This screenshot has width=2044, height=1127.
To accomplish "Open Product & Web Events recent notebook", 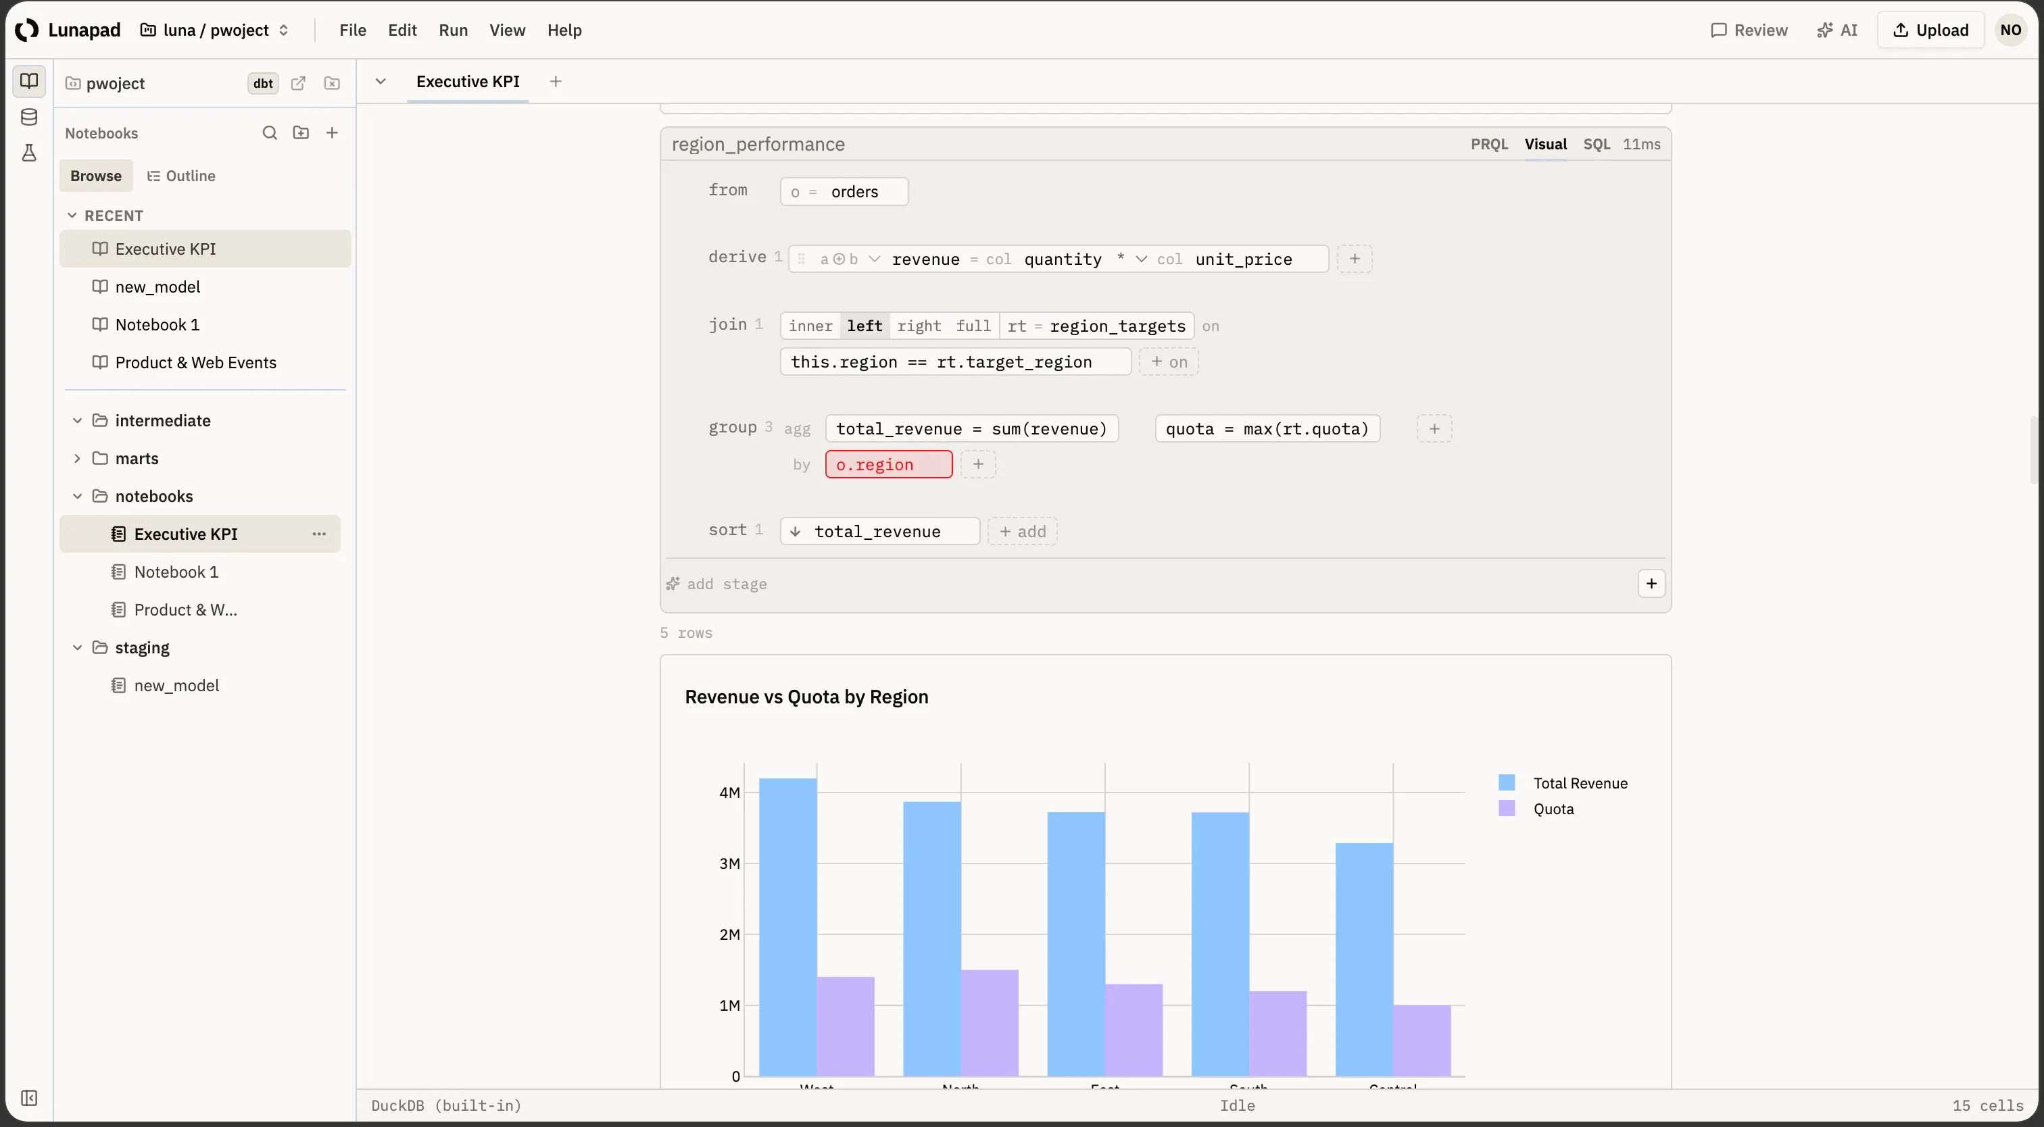I will click(x=205, y=362).
